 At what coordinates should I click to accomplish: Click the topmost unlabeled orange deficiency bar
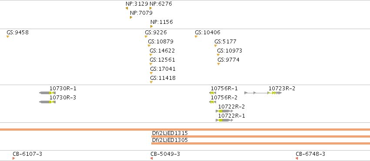[185, 129]
